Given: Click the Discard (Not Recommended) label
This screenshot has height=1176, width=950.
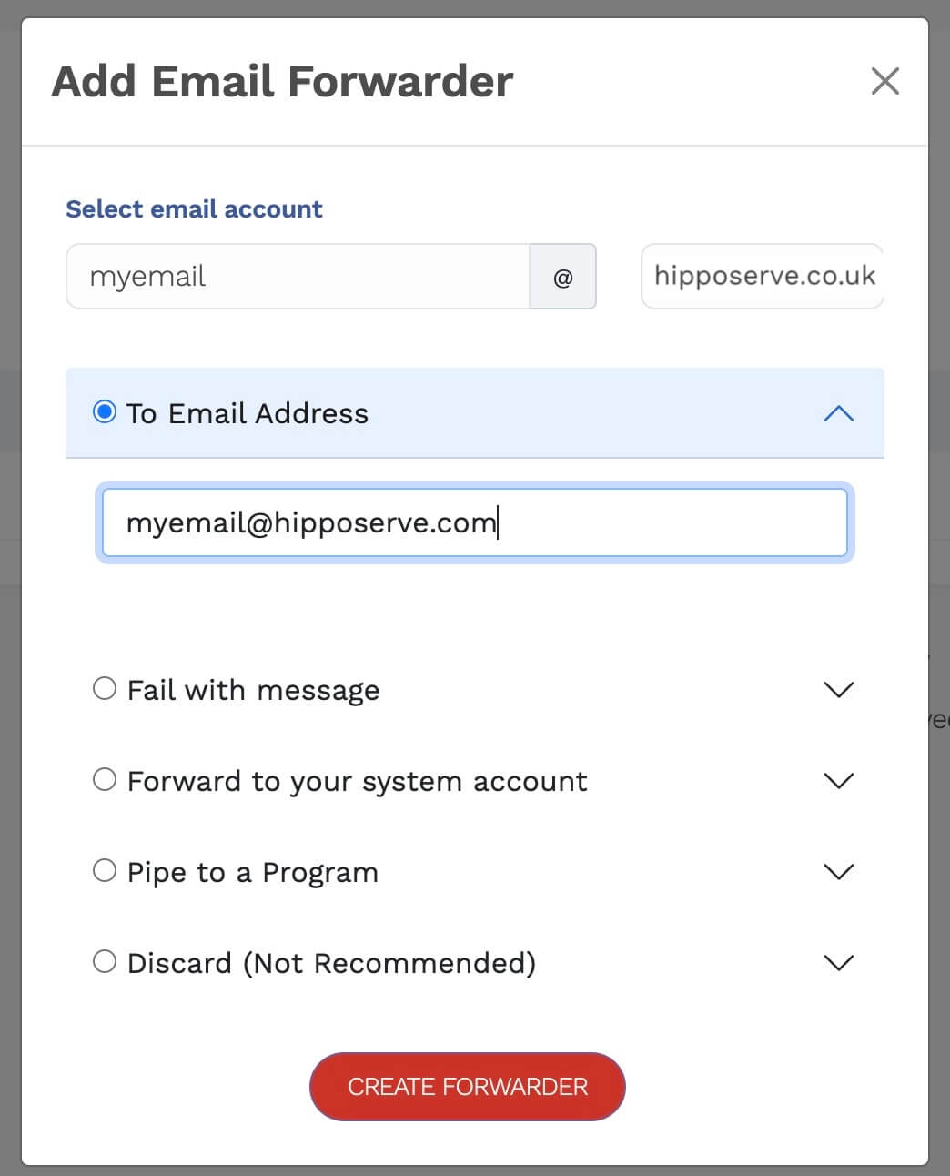Looking at the screenshot, I should pyautogui.click(x=331, y=964).
